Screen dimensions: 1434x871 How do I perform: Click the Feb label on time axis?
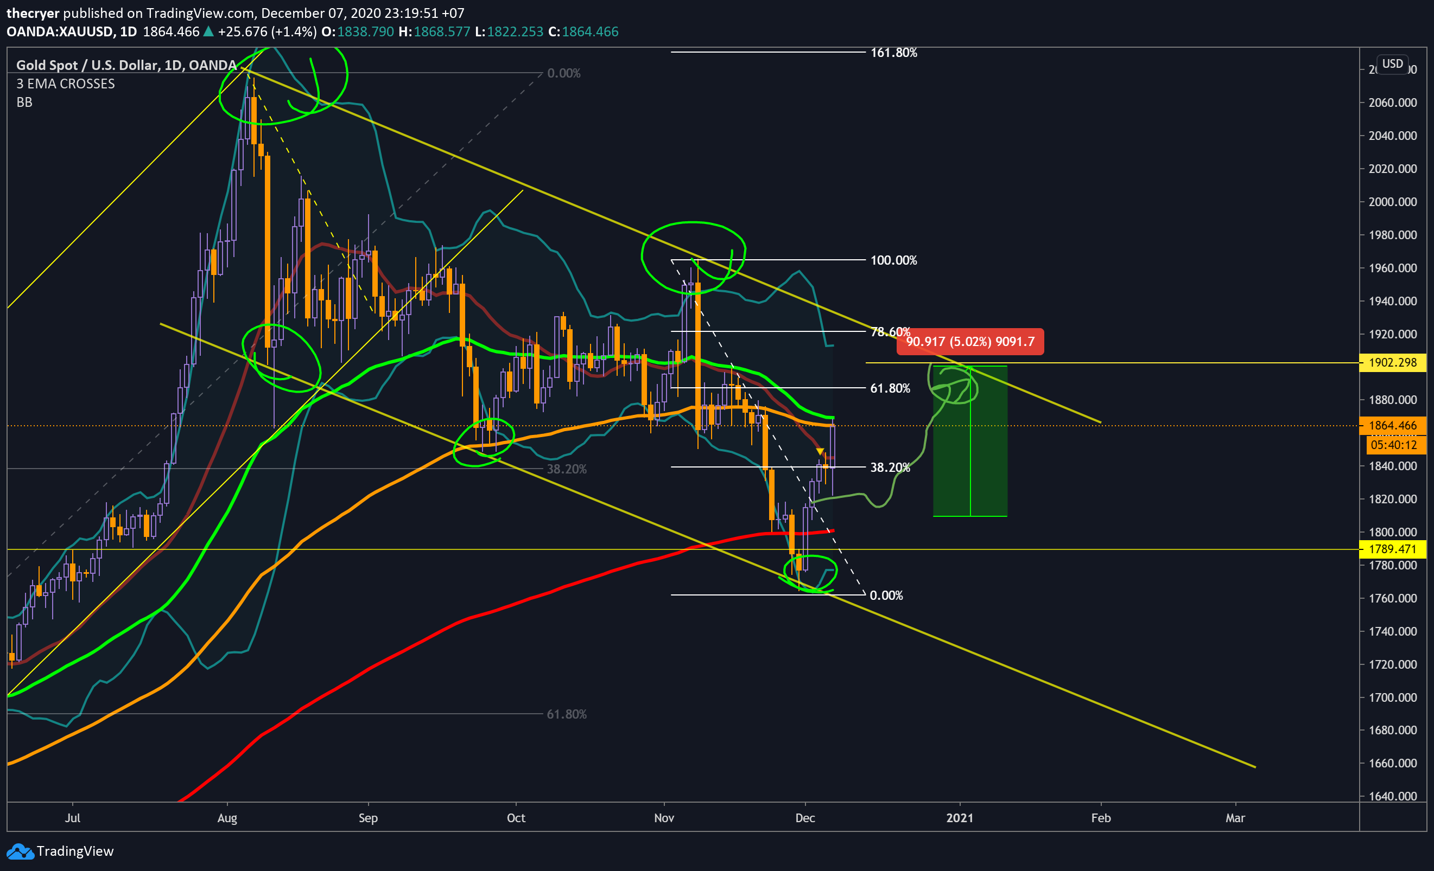pos(1101,817)
